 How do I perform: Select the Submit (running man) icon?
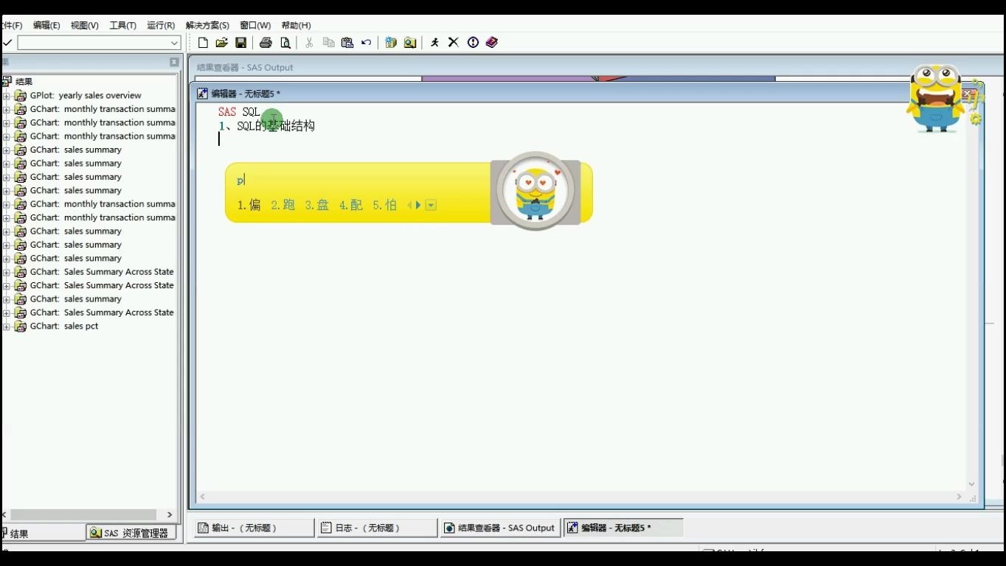pyautogui.click(x=434, y=42)
